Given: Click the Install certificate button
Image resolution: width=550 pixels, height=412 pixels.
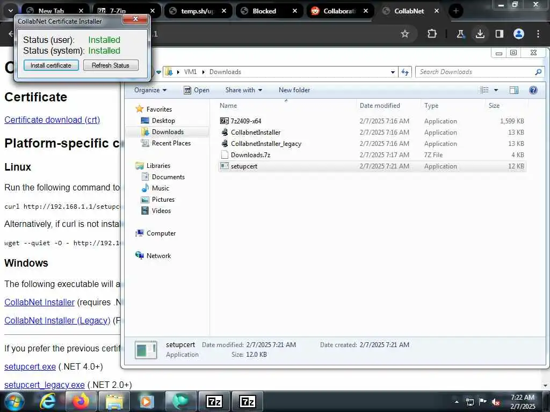Looking at the screenshot, I should point(51,65).
